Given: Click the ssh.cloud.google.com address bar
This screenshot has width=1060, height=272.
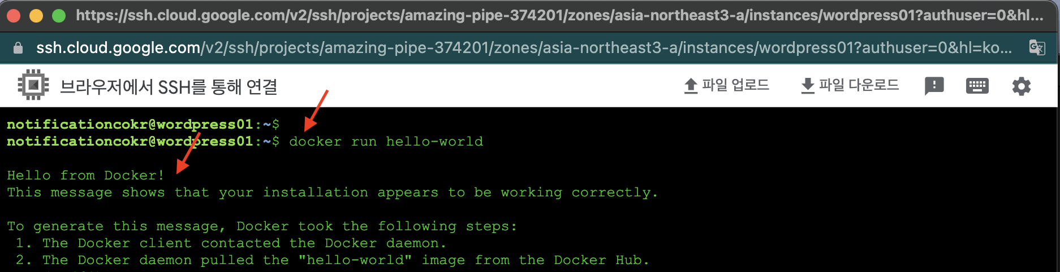Looking at the screenshot, I should (524, 48).
